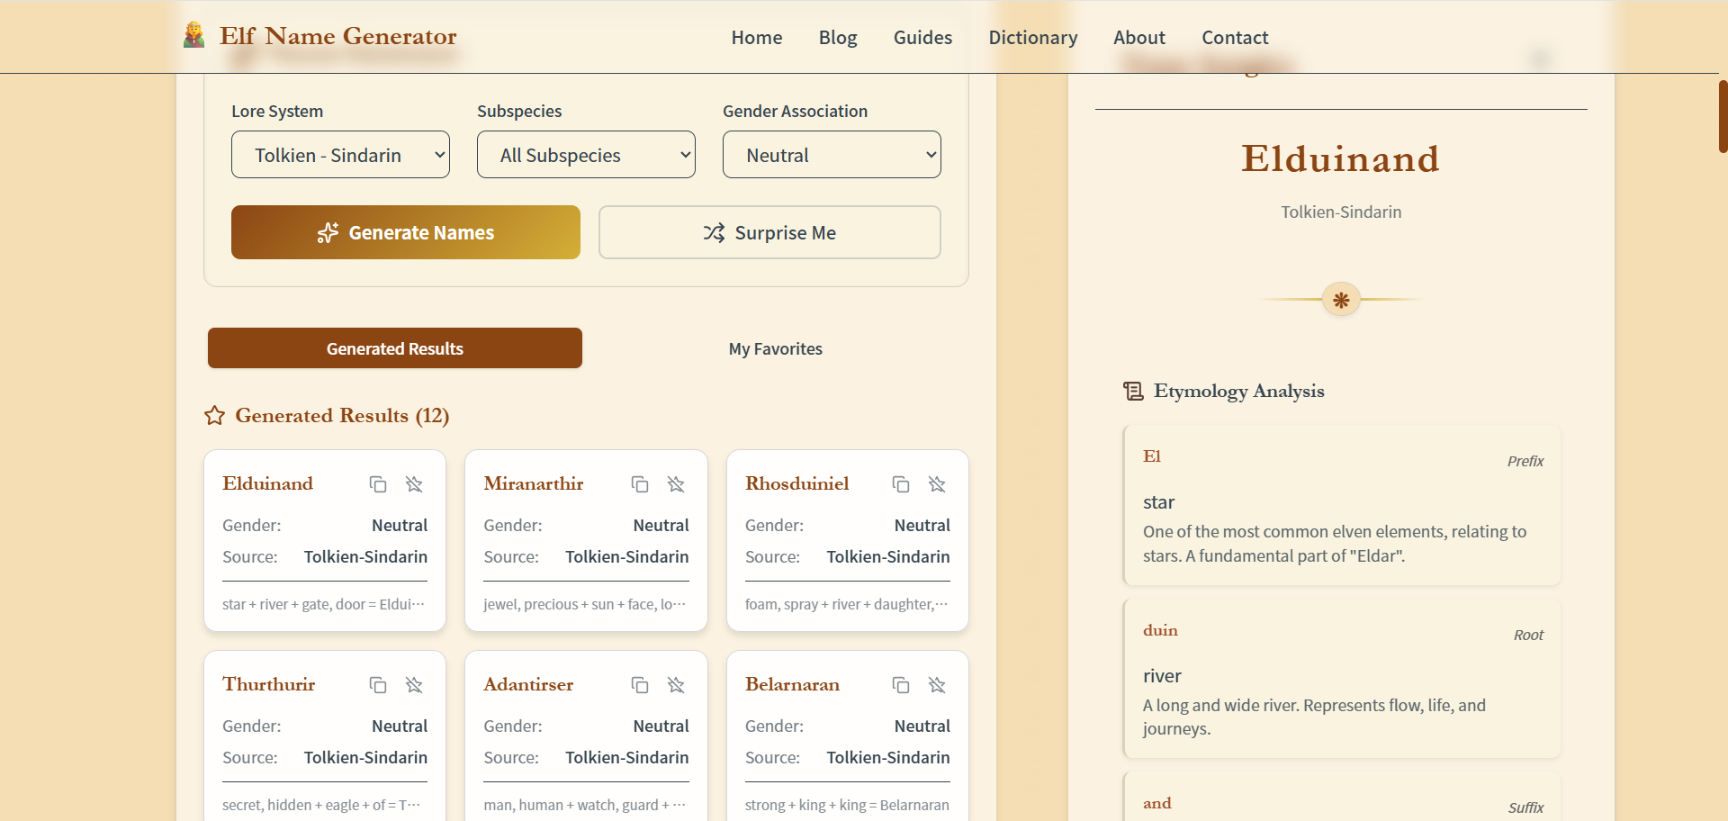Favorite the Belarnaran name card

click(937, 685)
